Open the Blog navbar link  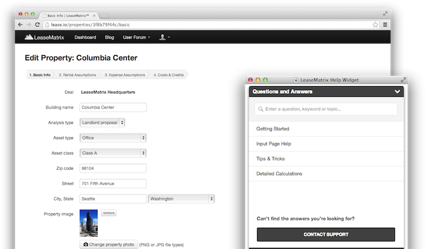[x=110, y=37]
